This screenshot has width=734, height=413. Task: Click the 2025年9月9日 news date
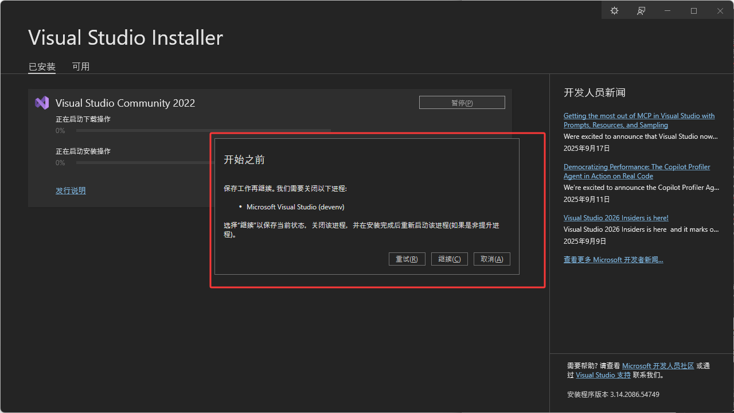point(584,241)
